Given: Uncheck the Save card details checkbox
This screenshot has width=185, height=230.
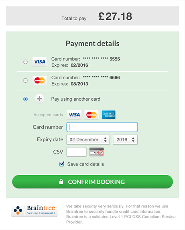Looking at the screenshot, I should point(62,164).
